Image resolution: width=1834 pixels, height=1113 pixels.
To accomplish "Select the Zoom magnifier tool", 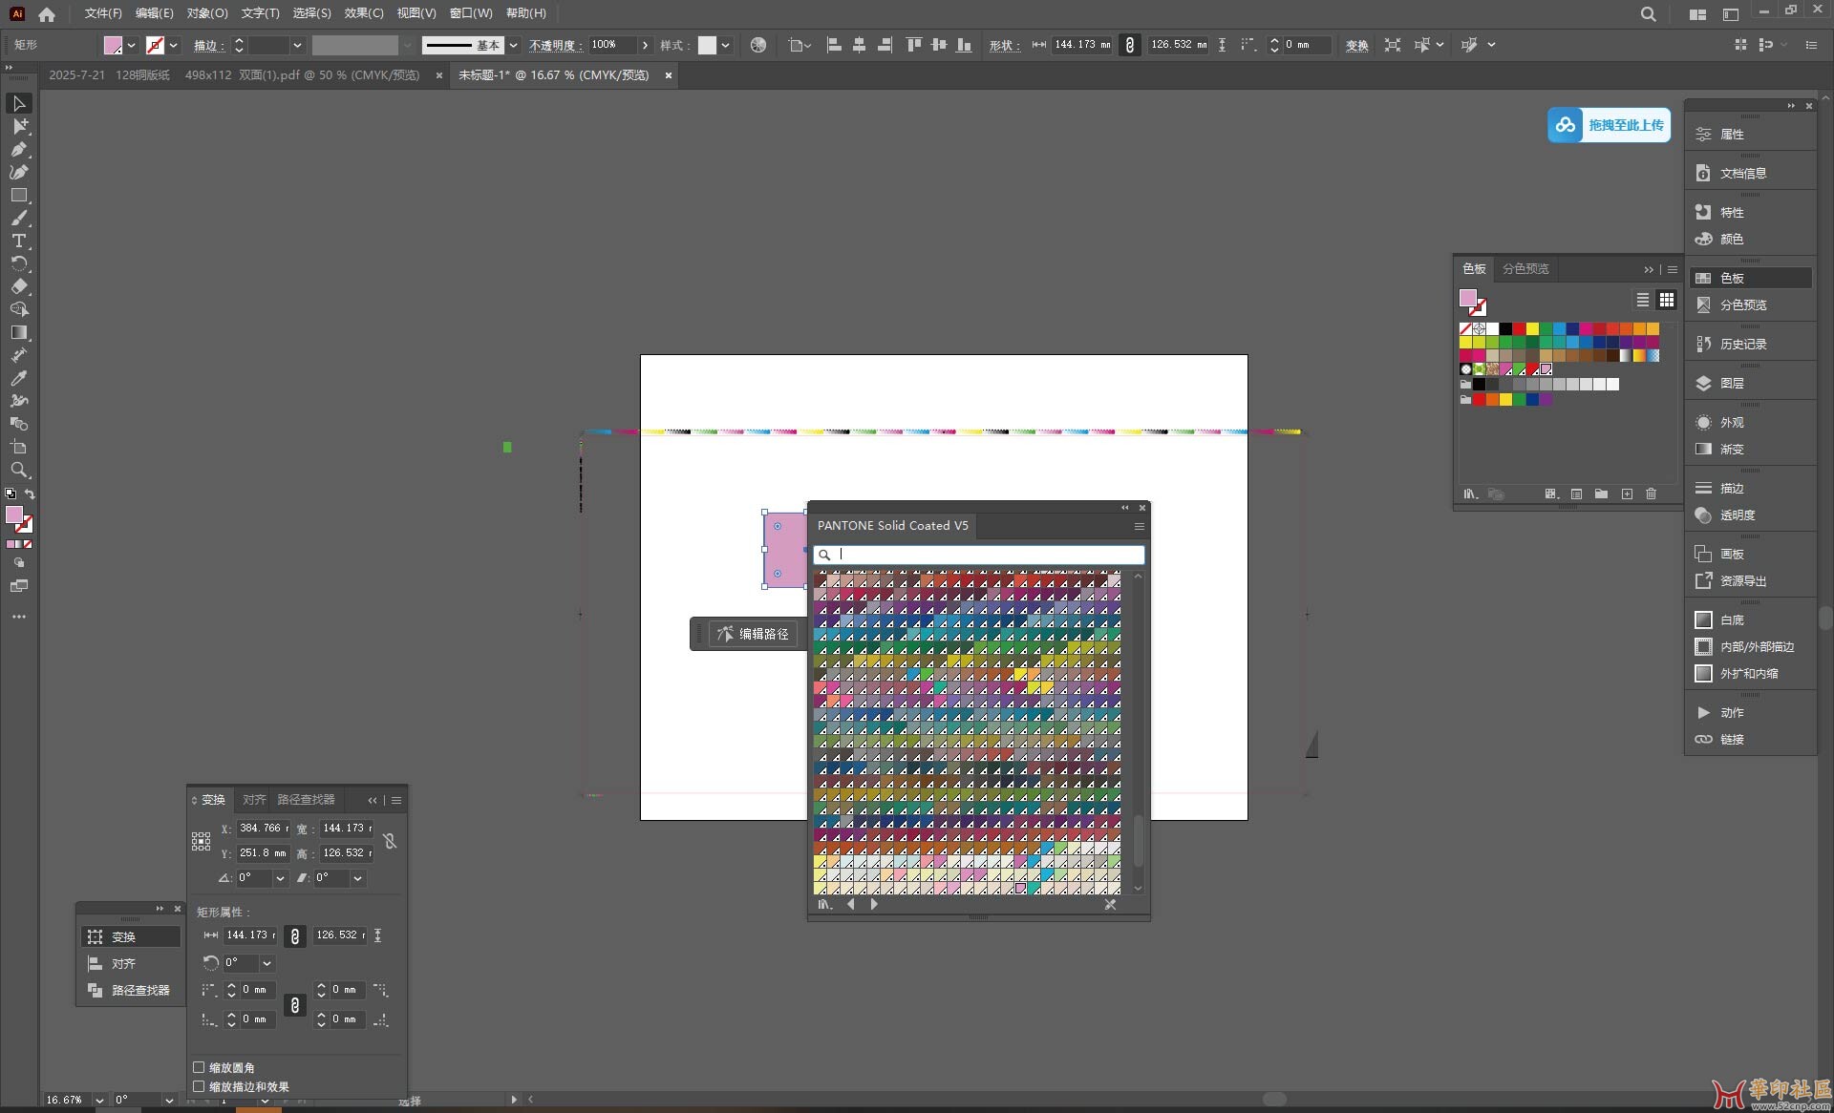I will point(19,471).
